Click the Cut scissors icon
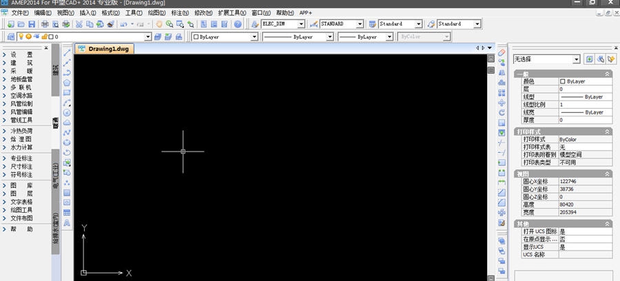The width and height of the screenshot is (620, 281). [x=79, y=24]
